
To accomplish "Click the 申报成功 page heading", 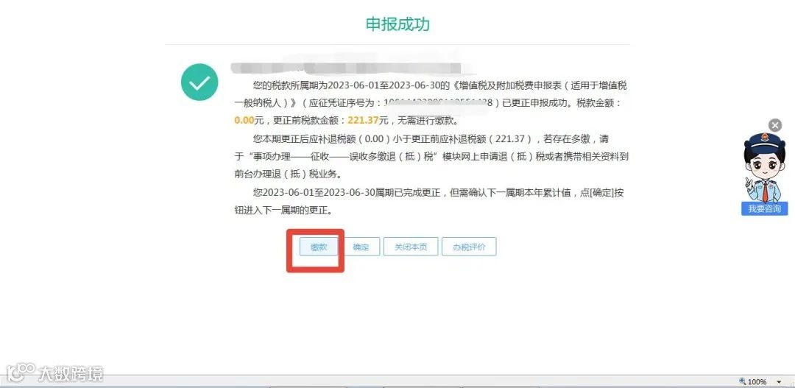I will (397, 24).
